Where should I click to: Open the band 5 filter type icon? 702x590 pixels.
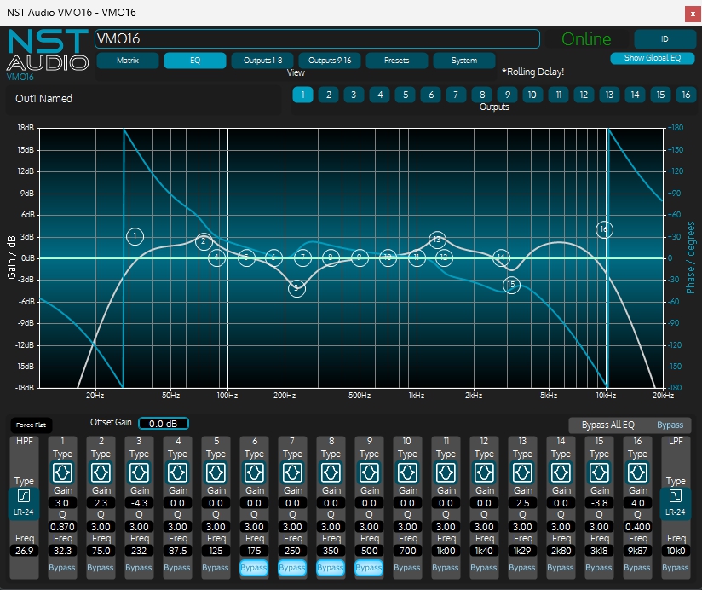coord(216,472)
